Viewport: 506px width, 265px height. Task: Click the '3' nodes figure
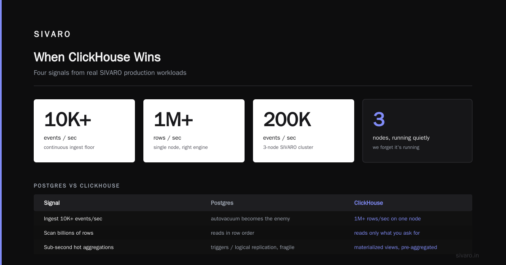click(379, 119)
